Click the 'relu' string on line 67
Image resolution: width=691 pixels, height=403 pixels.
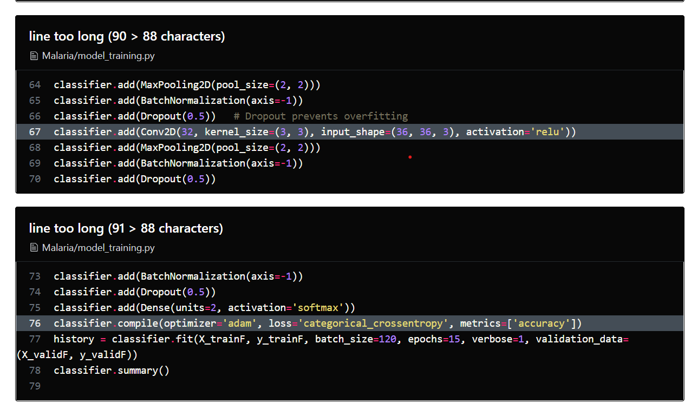coord(547,132)
